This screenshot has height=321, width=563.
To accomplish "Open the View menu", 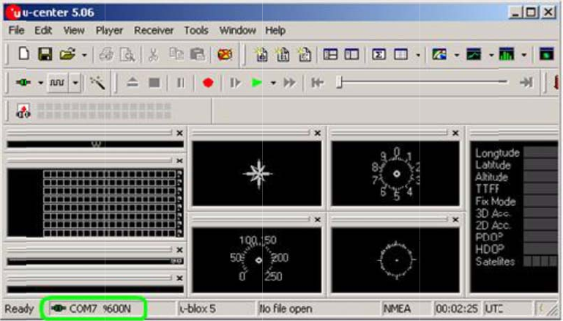I will [x=74, y=30].
